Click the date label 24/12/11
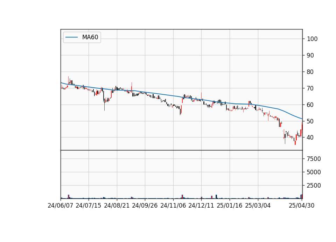This screenshot has width=336, height=242. point(201,206)
